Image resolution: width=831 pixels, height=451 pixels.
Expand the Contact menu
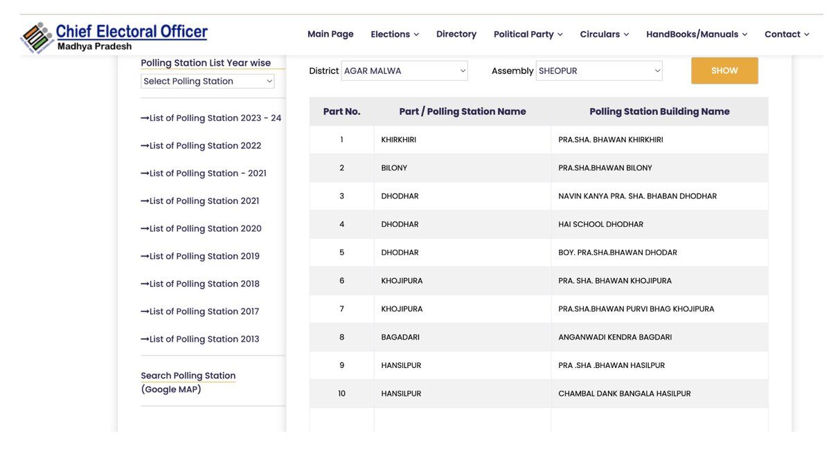(x=787, y=34)
